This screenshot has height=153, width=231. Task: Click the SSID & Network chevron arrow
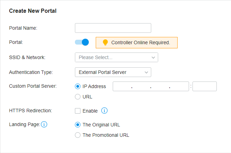tap(153, 57)
